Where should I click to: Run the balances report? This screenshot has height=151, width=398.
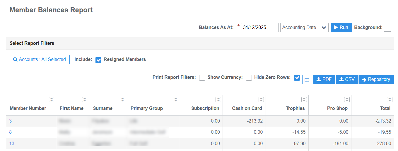341,28
